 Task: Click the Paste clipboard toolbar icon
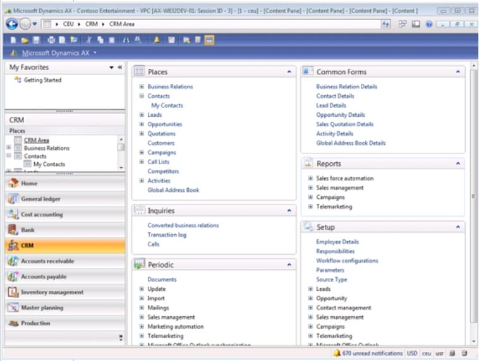coord(112,40)
